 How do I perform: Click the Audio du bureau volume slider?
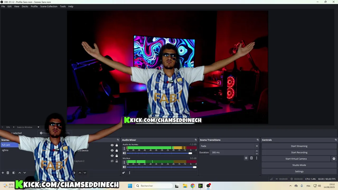pyautogui.click(x=162, y=153)
